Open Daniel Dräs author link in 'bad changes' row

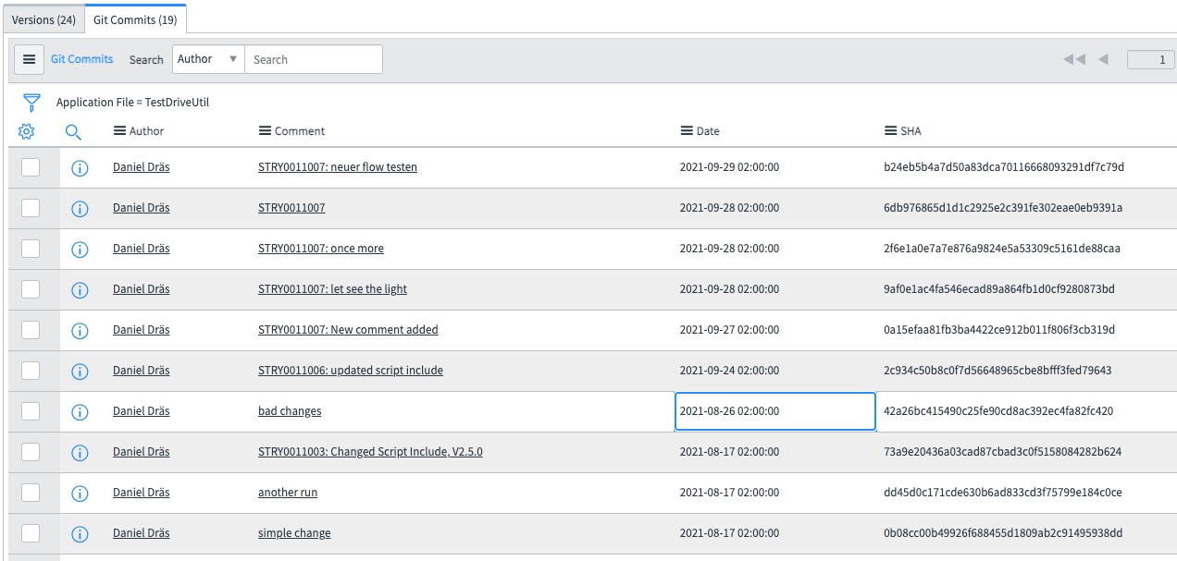click(x=142, y=411)
